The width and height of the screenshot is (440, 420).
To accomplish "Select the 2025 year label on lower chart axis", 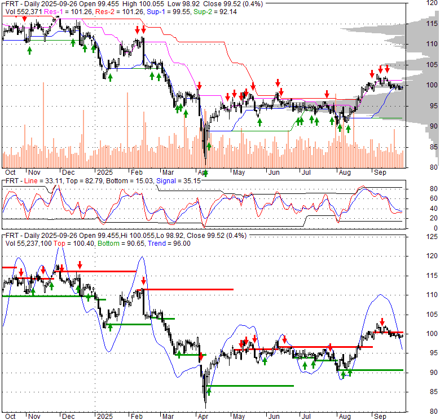I will 105,417.
